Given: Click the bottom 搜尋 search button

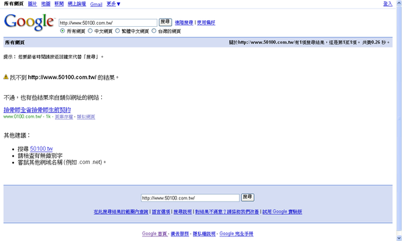Looking at the screenshot, I should (248, 197).
